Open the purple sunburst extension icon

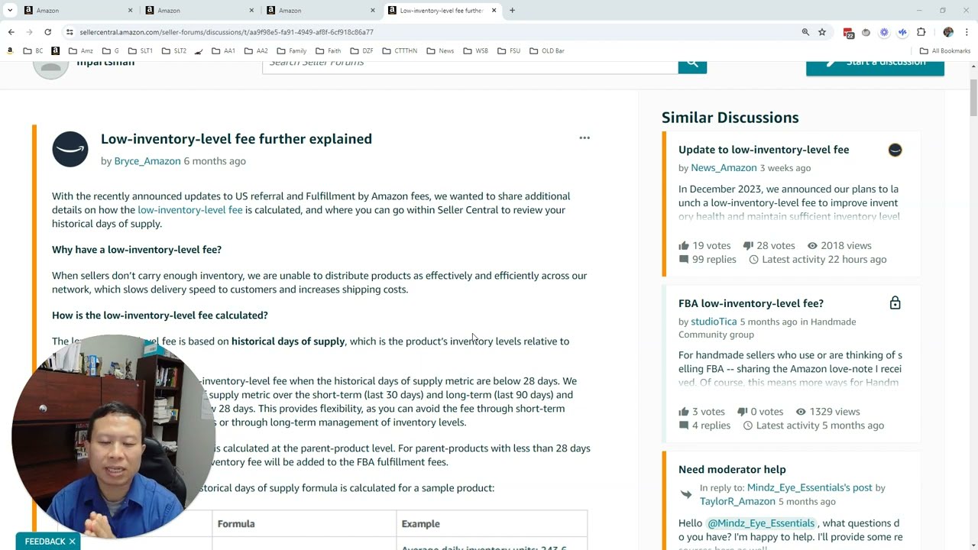[884, 32]
